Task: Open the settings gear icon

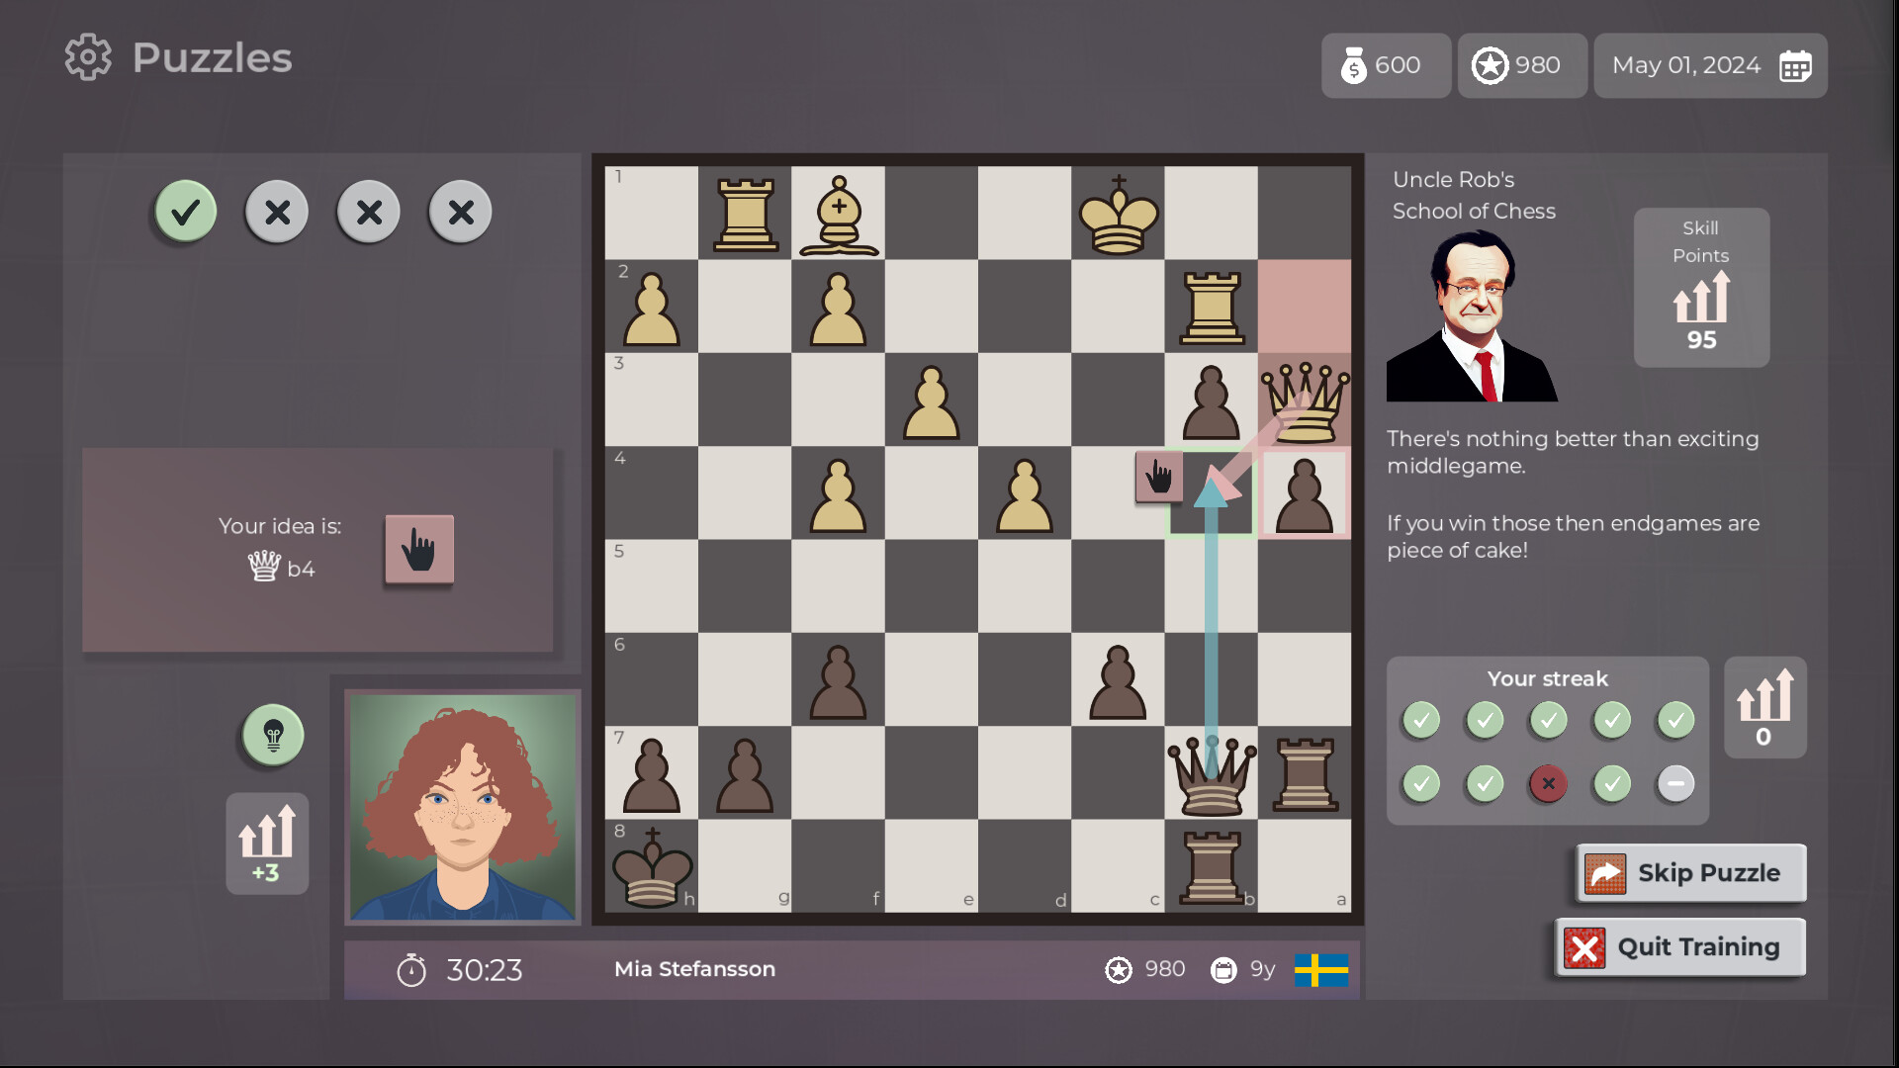Action: coord(87,56)
